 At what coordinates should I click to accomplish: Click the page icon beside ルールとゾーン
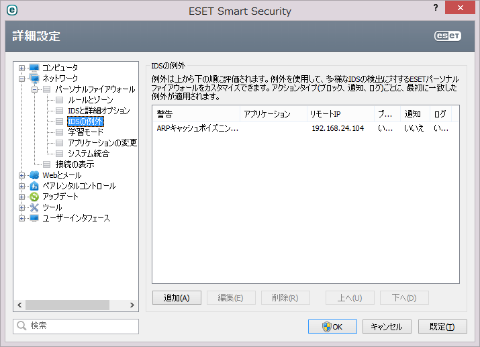(59, 100)
